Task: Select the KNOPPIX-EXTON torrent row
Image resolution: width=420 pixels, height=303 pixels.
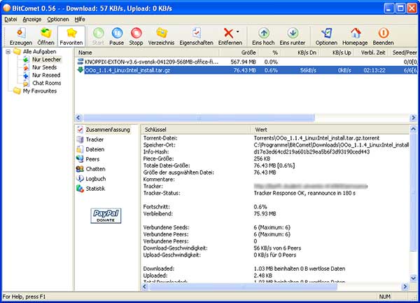Action: point(246,62)
